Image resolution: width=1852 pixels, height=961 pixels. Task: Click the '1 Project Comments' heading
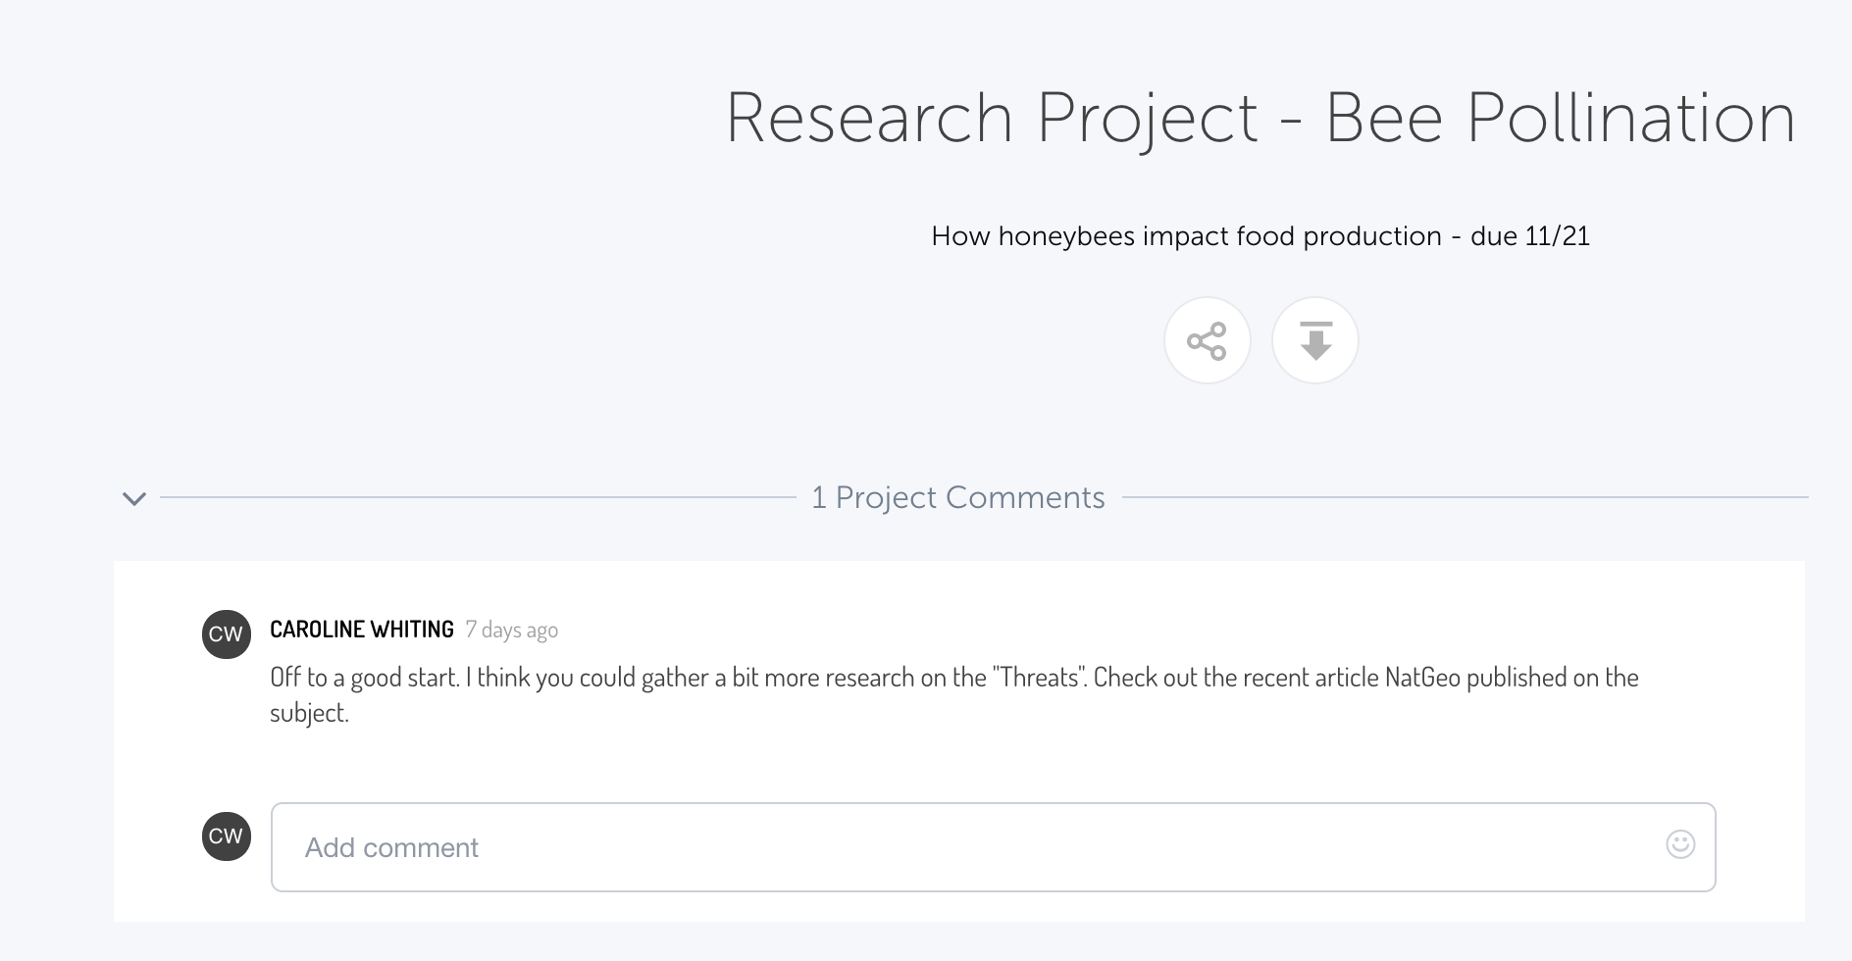958,498
